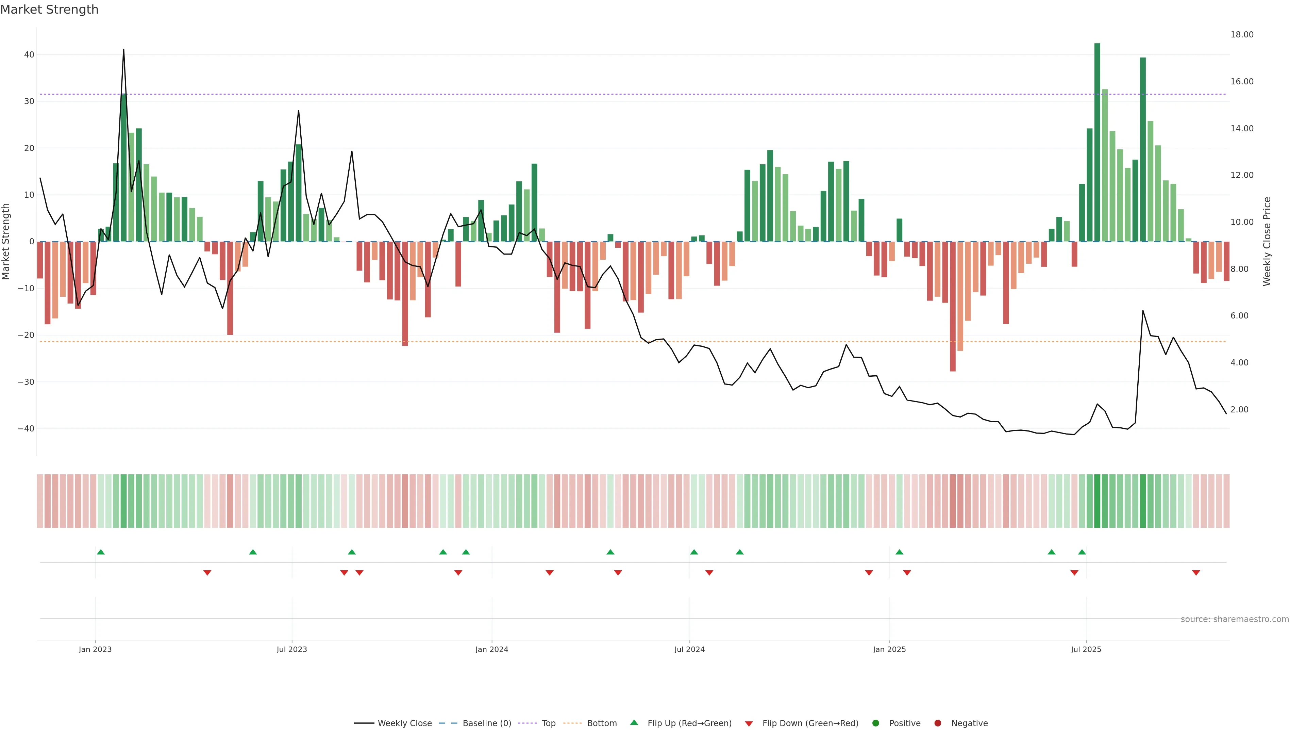Click Flip Up green triangle legend icon
Viewport: 1306px width, 735px height.
[634, 723]
